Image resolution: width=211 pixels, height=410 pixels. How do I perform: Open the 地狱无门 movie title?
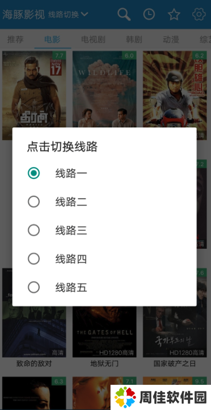(104, 364)
